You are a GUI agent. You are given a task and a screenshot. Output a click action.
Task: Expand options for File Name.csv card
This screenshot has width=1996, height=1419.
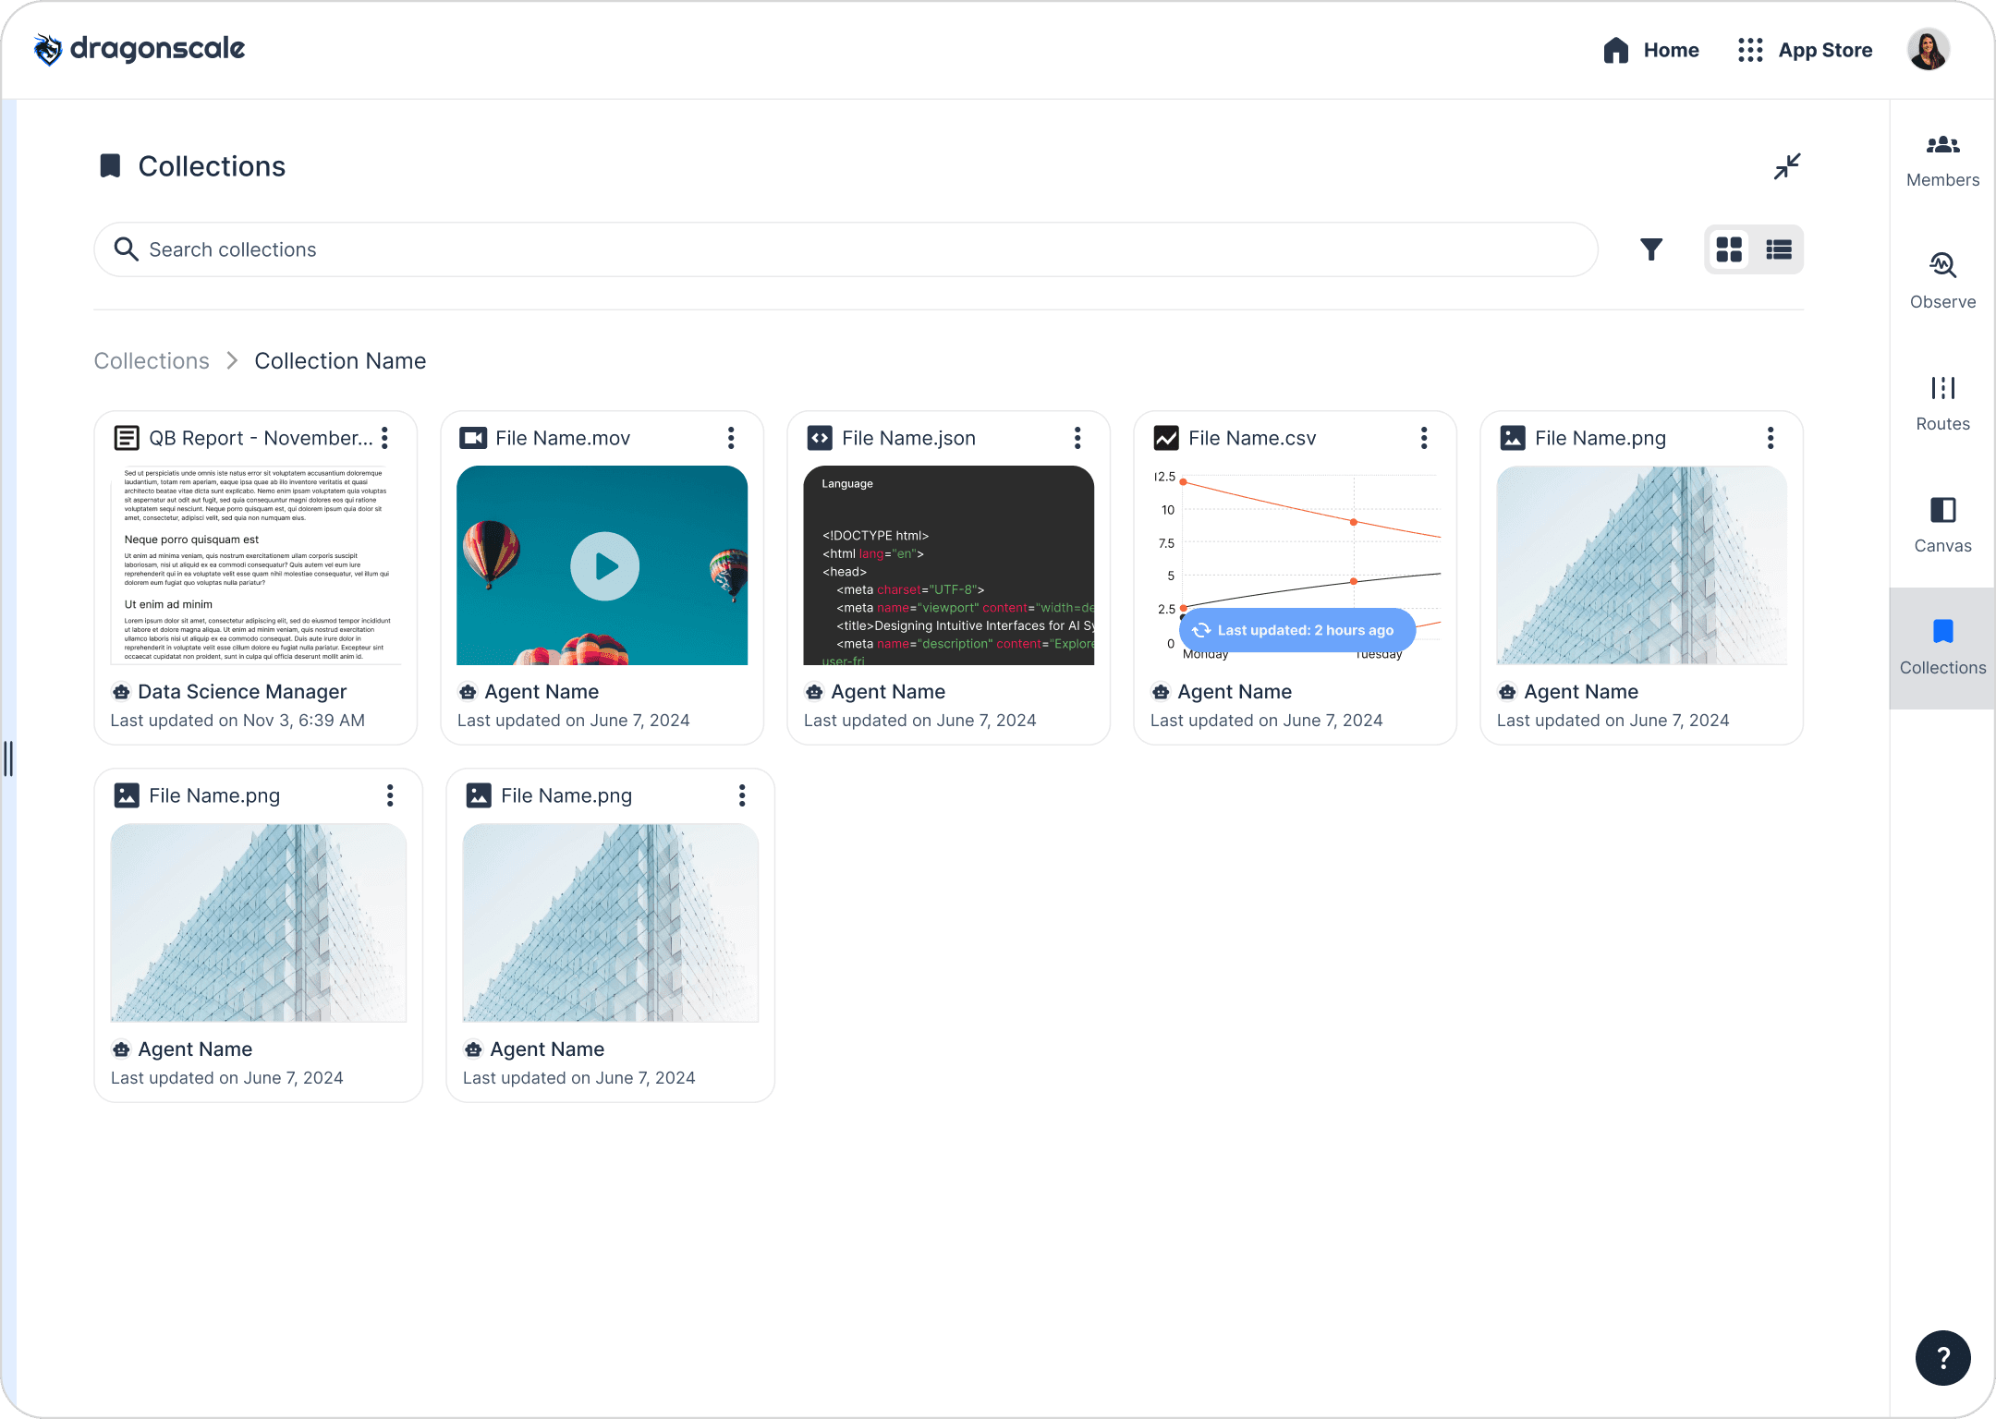(x=1424, y=438)
